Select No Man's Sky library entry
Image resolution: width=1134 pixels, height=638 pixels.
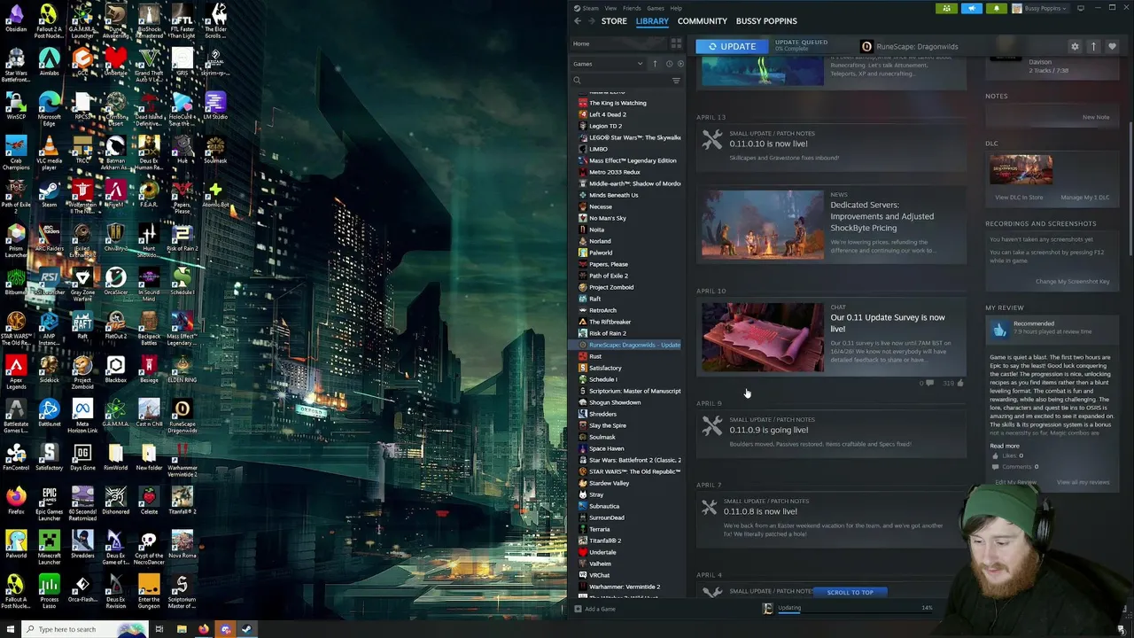(607, 218)
